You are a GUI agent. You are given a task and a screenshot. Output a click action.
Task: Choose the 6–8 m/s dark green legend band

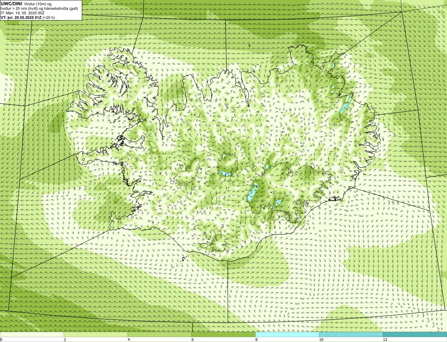click(224, 335)
